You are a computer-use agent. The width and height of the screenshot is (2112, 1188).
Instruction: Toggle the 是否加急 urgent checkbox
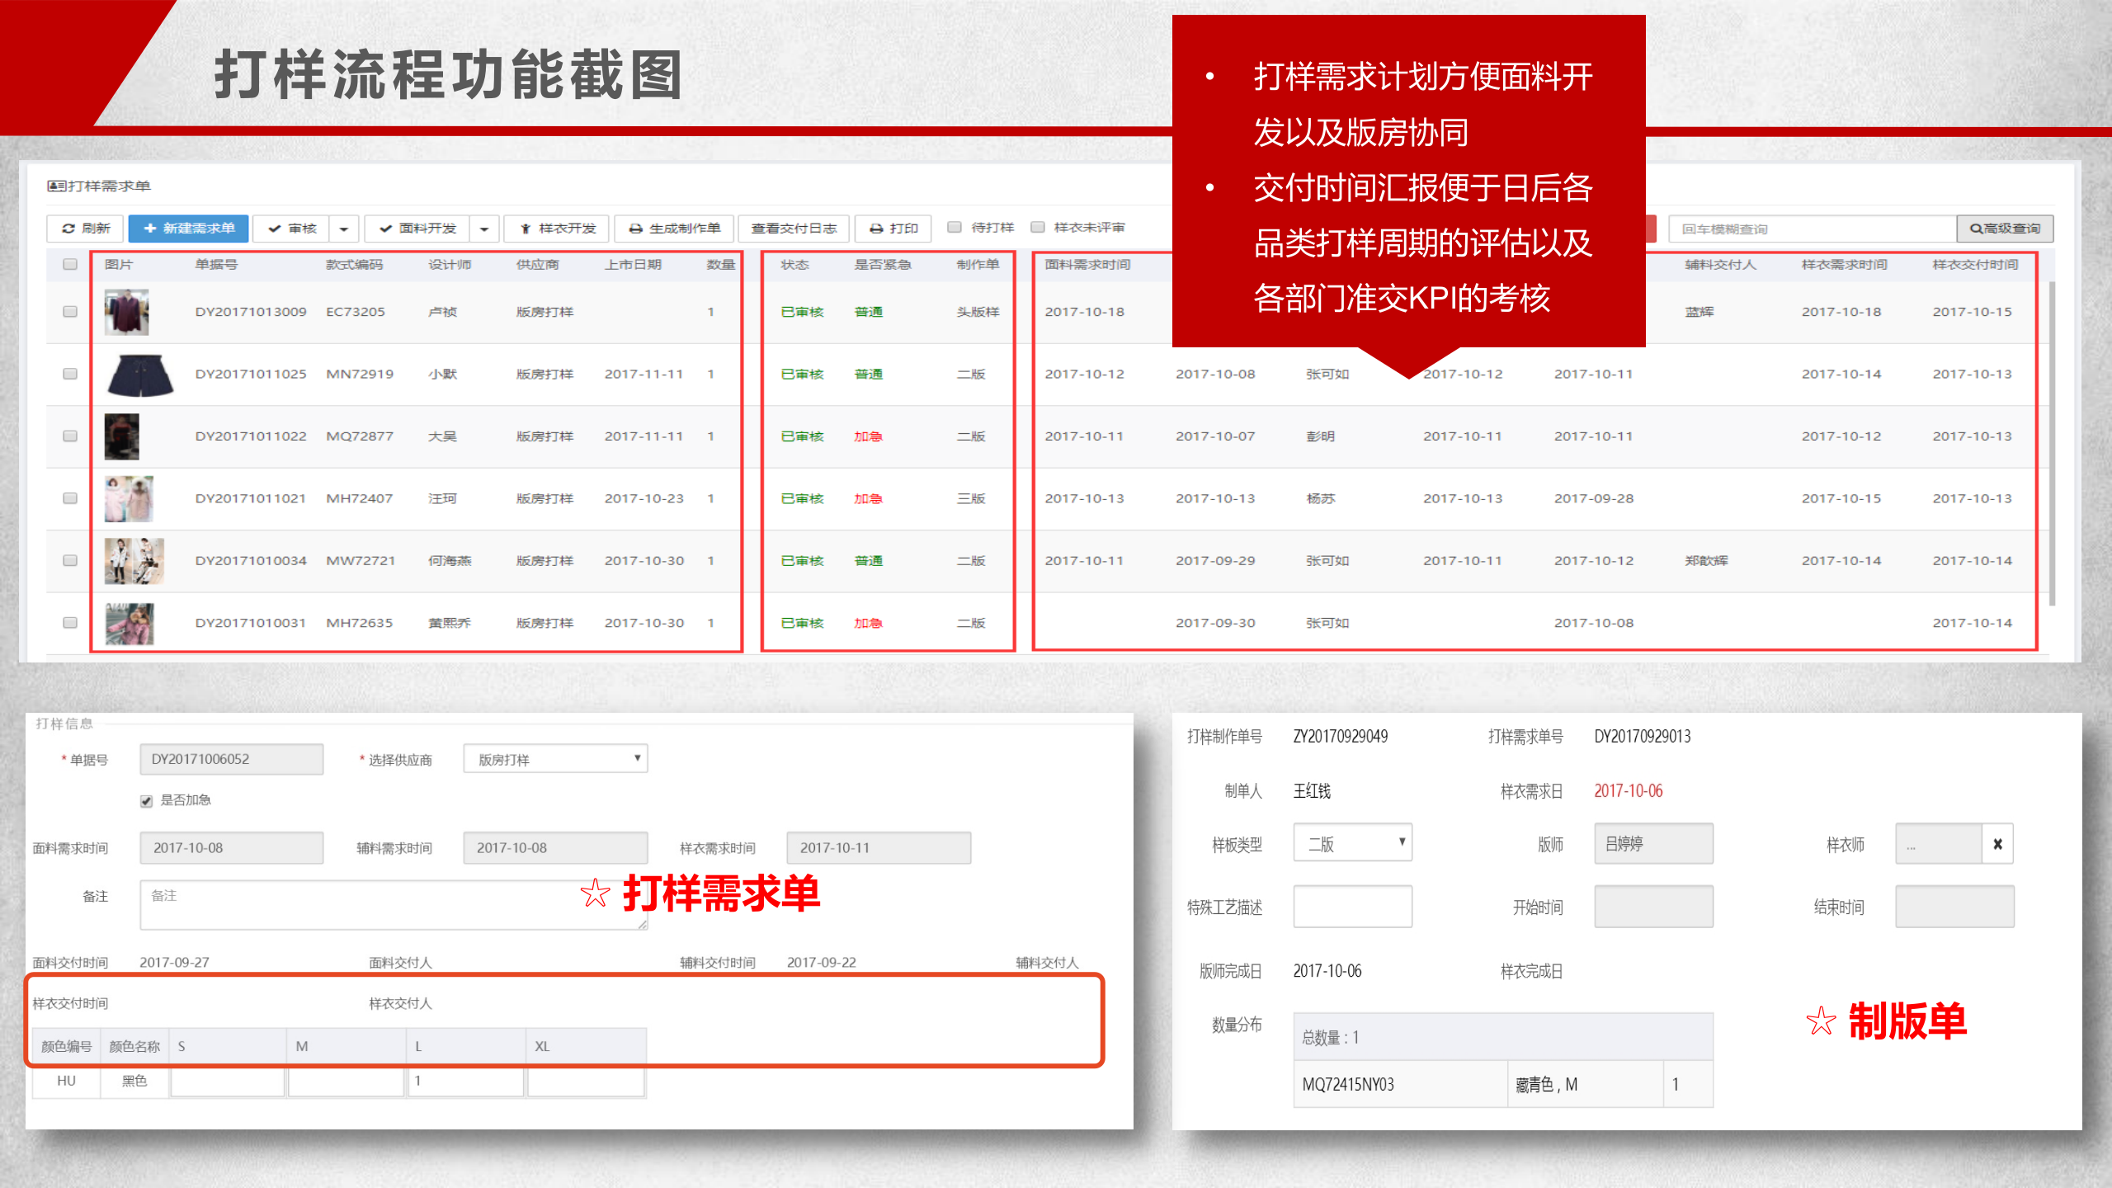(x=145, y=799)
